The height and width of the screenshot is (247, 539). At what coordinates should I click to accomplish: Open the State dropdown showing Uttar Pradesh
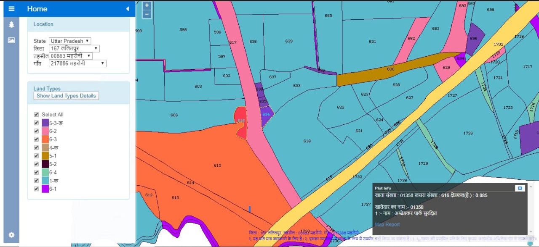70,41
